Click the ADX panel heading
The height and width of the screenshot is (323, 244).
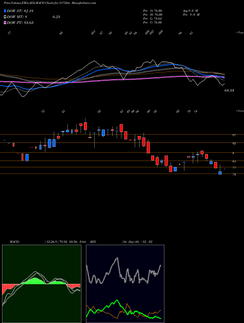tap(93, 242)
